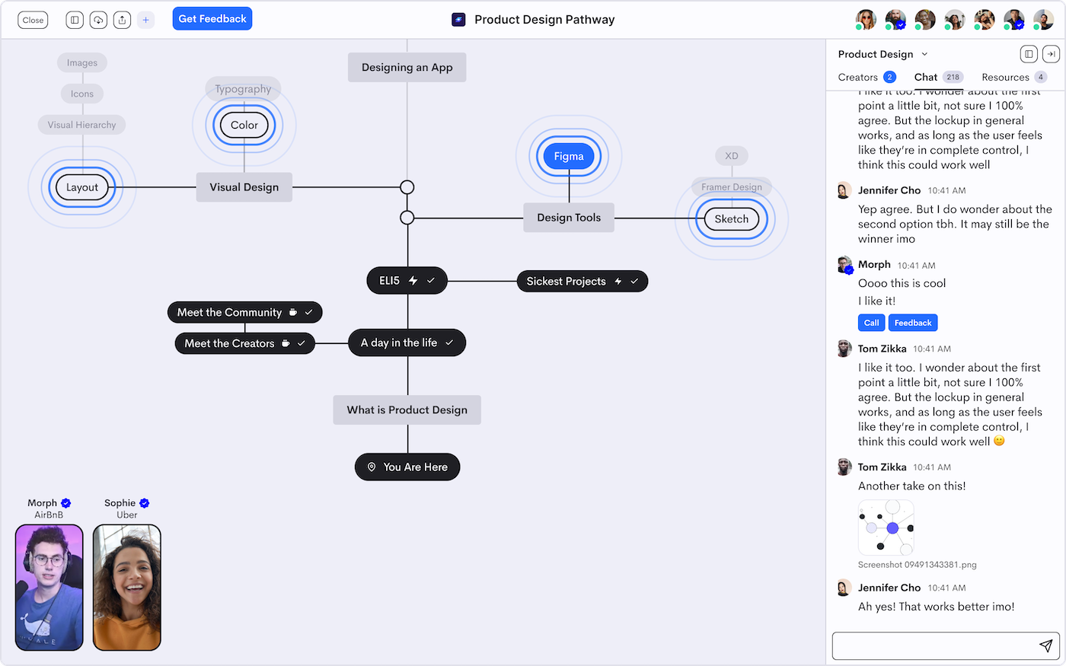The image size is (1066, 666).
Task: Click the Get Feedback button
Action: [x=212, y=19]
